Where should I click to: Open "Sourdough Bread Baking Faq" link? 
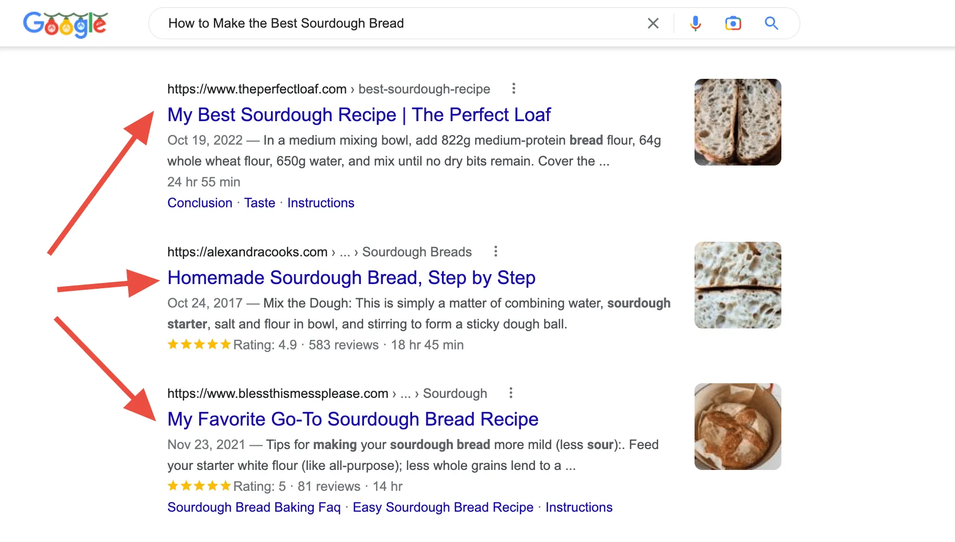point(254,507)
